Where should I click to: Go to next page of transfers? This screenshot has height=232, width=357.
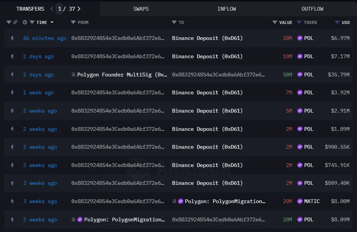point(79,9)
